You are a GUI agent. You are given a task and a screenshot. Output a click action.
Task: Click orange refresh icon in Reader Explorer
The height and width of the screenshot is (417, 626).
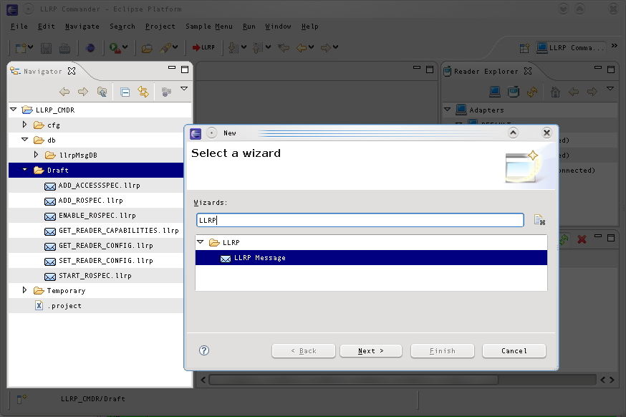click(x=531, y=92)
